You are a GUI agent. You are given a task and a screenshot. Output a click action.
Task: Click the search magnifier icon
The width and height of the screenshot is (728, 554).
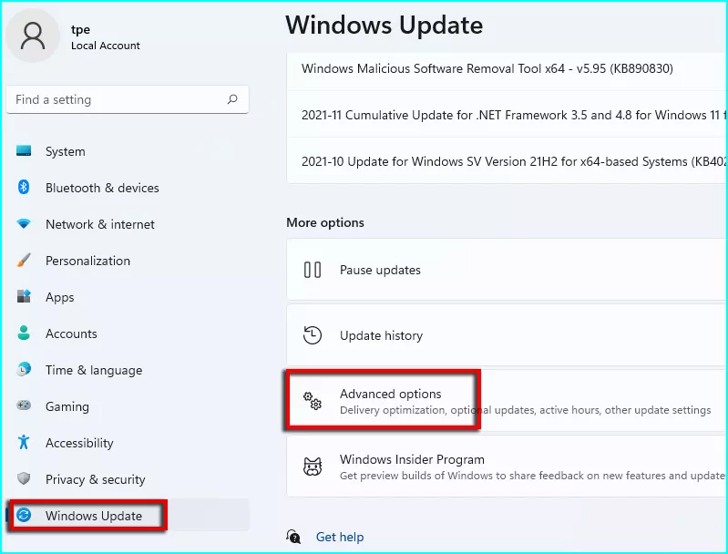click(232, 99)
